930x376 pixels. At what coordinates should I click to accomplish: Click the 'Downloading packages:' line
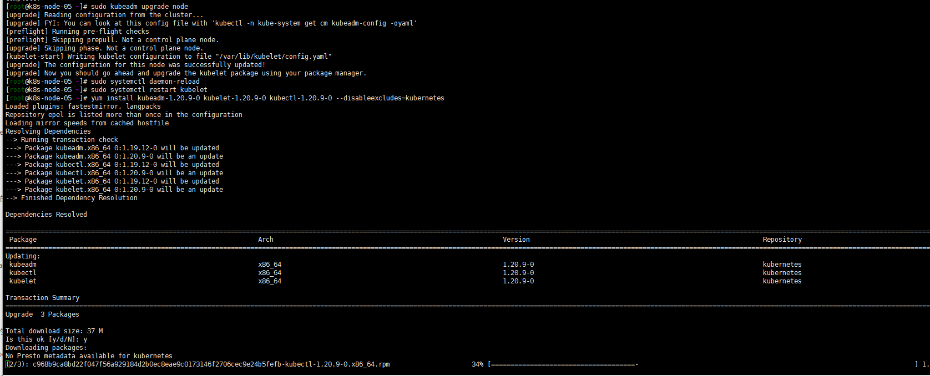(x=46, y=348)
